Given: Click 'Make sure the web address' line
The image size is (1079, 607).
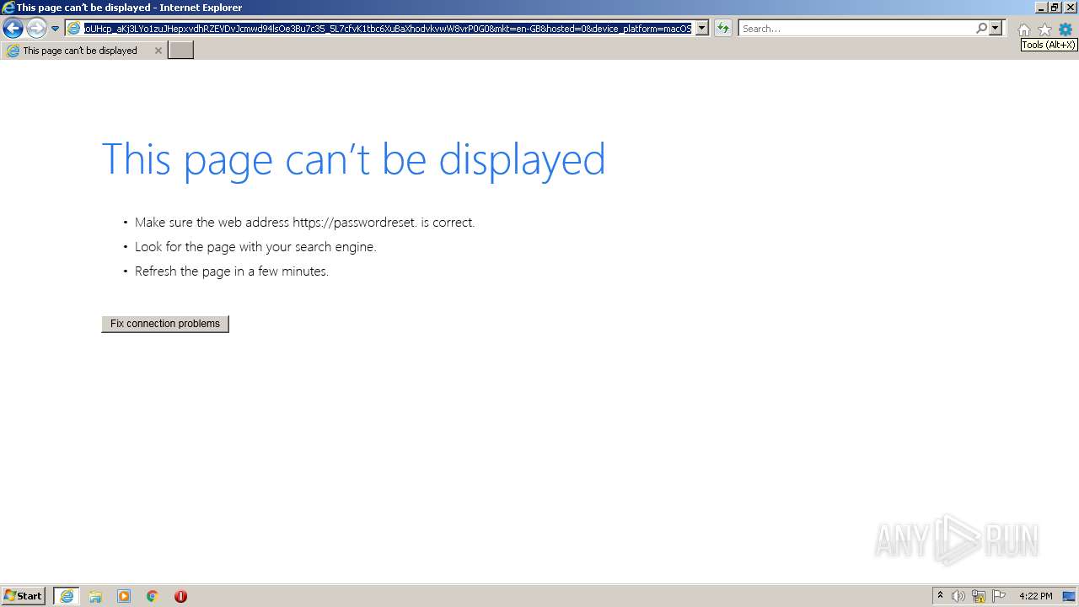Looking at the screenshot, I should pyautogui.click(x=304, y=223).
